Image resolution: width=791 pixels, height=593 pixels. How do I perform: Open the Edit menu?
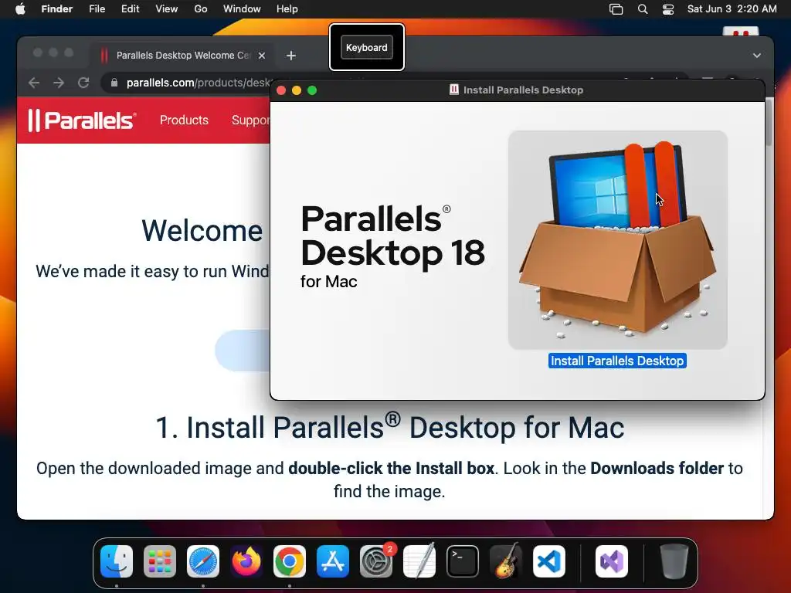[x=130, y=9]
